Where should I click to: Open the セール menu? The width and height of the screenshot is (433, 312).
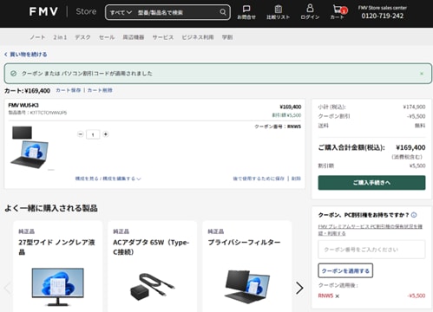coord(107,37)
